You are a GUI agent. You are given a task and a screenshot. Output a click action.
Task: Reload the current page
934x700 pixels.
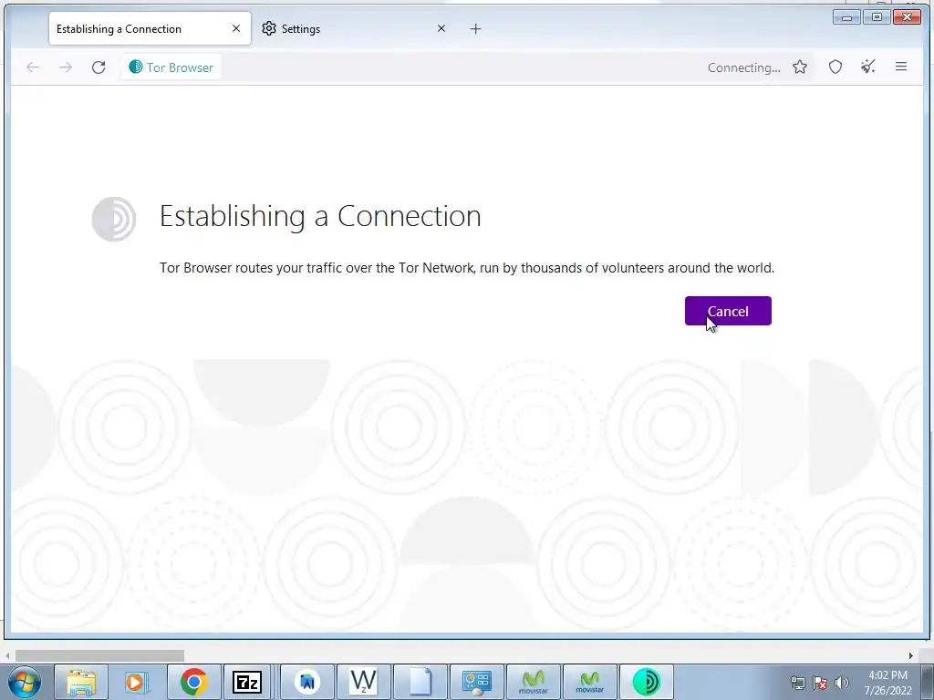point(99,67)
